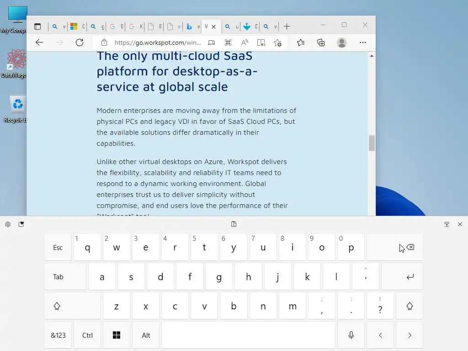
Task: Tap the apostrophe key
Action: click(366, 277)
